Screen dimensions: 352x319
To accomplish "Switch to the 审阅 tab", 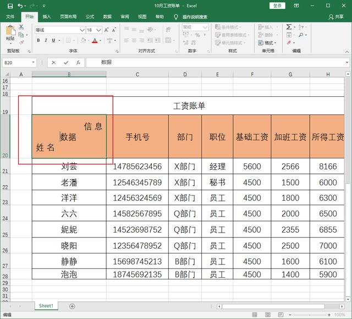I will [x=125, y=16].
